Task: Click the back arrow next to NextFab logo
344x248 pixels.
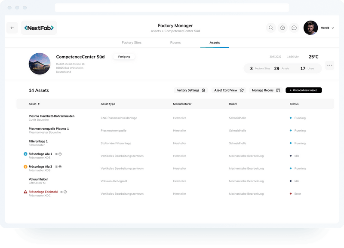Action: [x=12, y=27]
